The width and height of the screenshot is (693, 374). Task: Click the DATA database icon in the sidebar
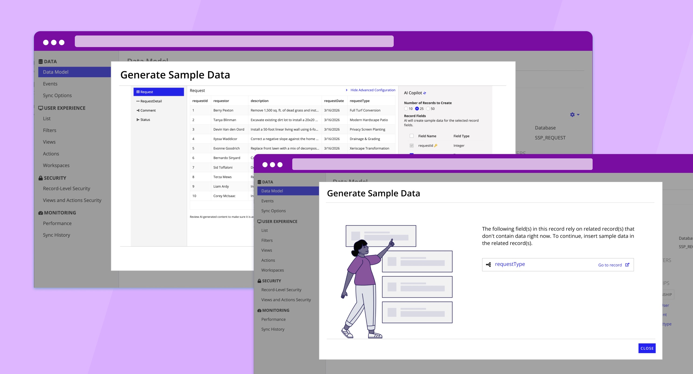coord(40,61)
